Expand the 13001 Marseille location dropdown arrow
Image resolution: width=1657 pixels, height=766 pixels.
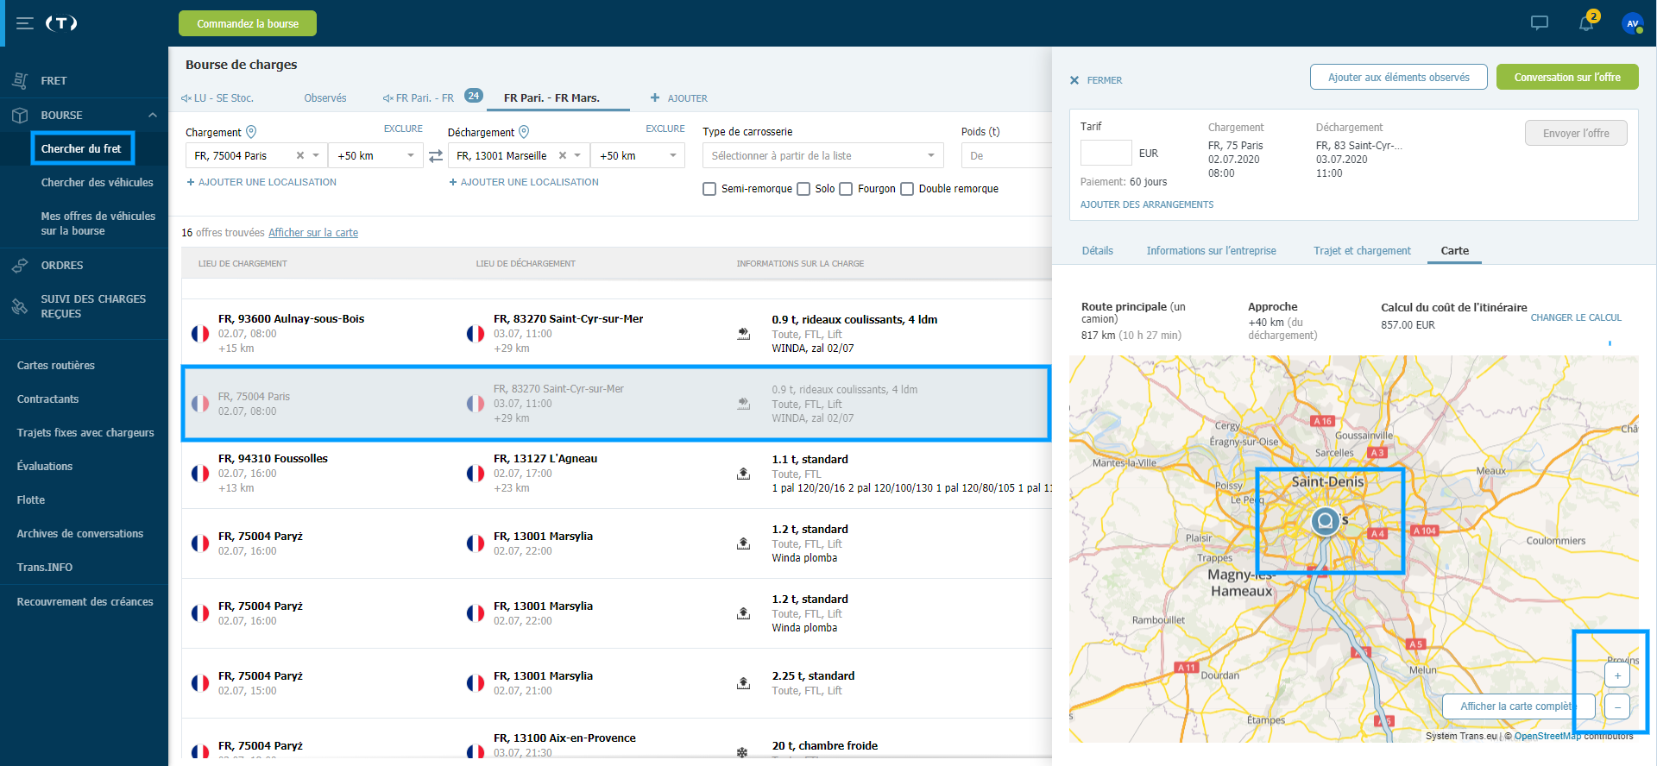pyautogui.click(x=578, y=155)
